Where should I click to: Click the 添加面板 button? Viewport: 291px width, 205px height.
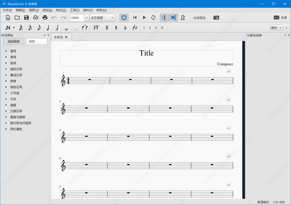[x=14, y=41]
